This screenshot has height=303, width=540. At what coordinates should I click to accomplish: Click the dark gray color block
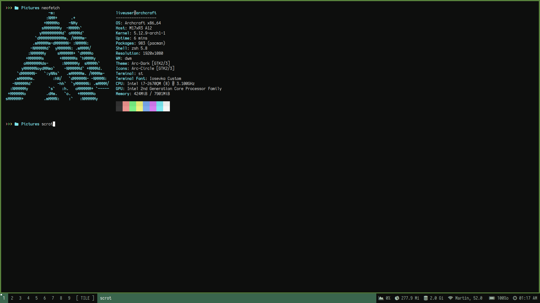(x=119, y=106)
